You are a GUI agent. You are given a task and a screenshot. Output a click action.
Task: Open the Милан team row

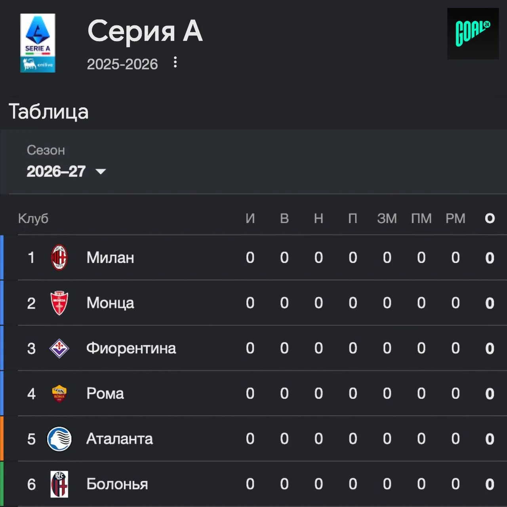pos(253,257)
